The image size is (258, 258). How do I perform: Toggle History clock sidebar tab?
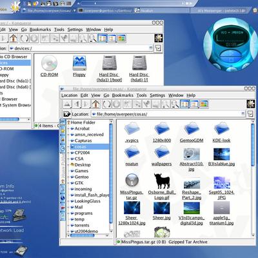(63, 148)
